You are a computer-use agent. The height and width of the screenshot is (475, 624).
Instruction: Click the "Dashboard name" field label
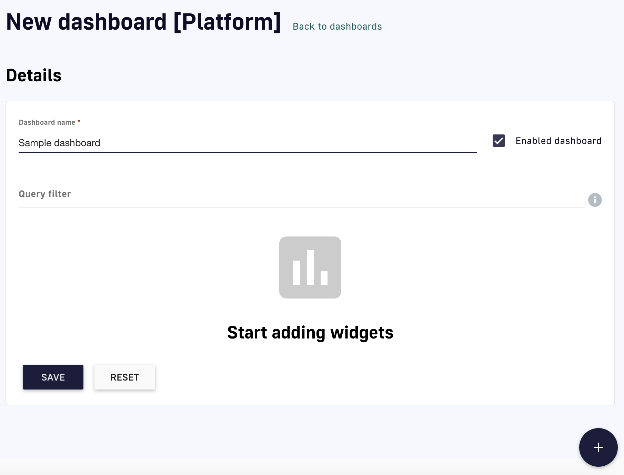[47, 122]
